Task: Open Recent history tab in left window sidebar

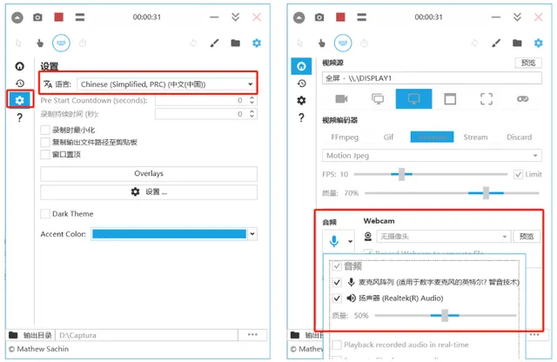Action: (x=19, y=84)
